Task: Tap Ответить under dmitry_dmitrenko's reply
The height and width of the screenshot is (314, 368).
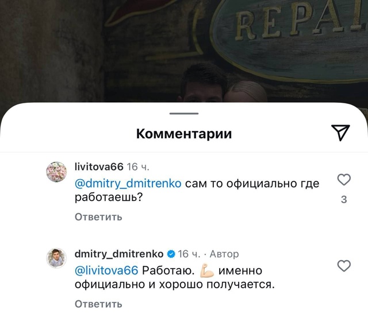Action: (x=98, y=304)
